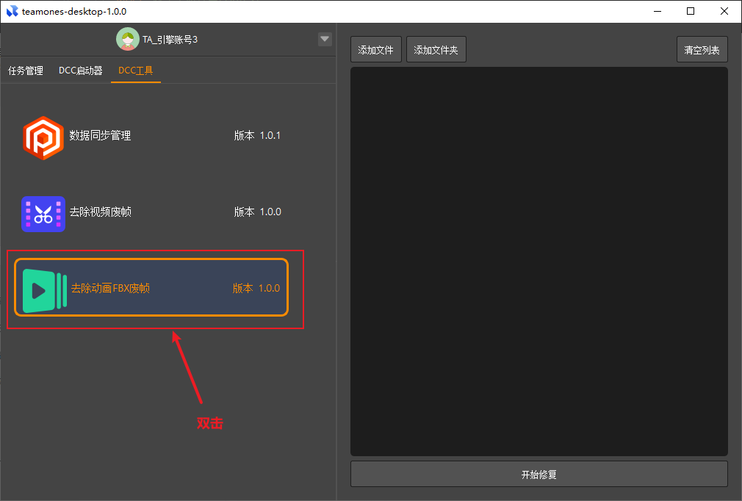Select the 数据同步管理 tool label
This screenshot has height=501, width=742.
point(100,136)
